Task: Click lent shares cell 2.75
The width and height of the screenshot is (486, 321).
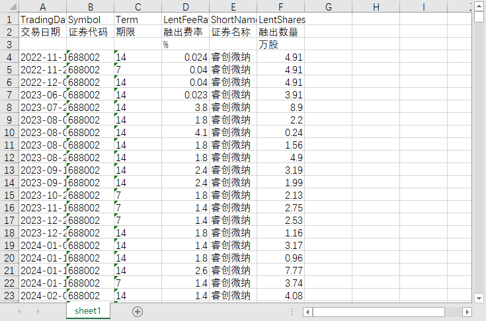Action: pos(281,207)
